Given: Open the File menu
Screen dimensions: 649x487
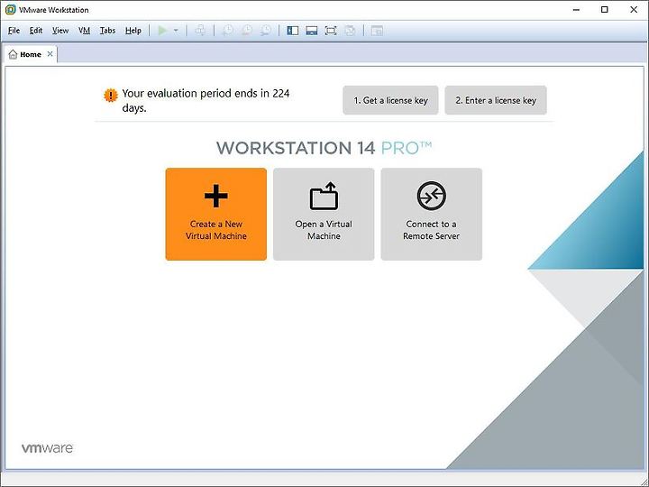Looking at the screenshot, I should coord(14,31).
